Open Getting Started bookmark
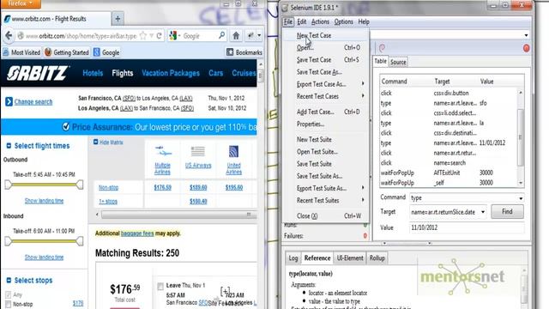Screen dimensions: 549x309 [x=67, y=52]
